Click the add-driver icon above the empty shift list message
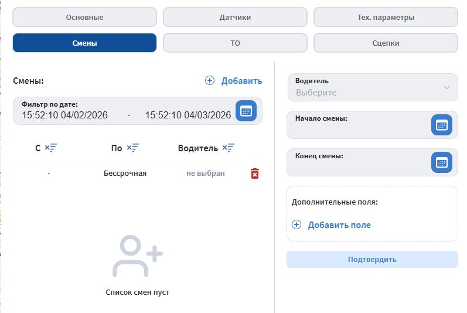The image size is (467, 313). coord(137,256)
